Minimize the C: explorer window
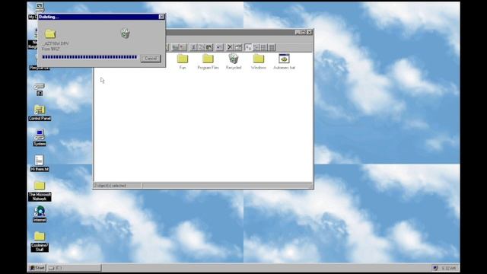 [x=298, y=32]
